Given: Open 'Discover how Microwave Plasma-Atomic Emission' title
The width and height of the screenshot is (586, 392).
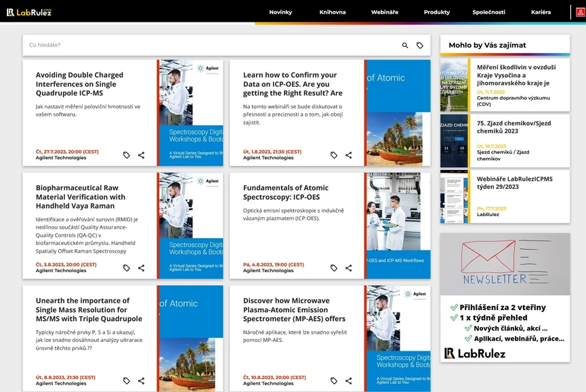Looking at the screenshot, I should click(294, 309).
